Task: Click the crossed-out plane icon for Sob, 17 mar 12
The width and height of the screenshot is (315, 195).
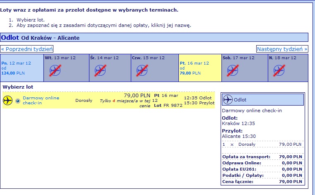Action: tap(233, 70)
